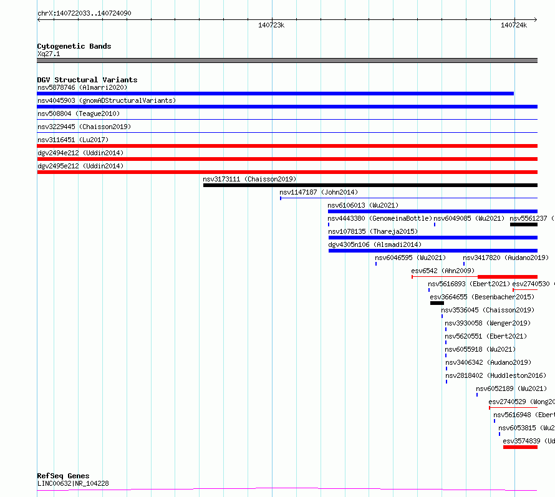Viewport: 555px width, 497px height.
Task: Click nsv1078135 (Thareja2015) label
Action: coord(373,231)
